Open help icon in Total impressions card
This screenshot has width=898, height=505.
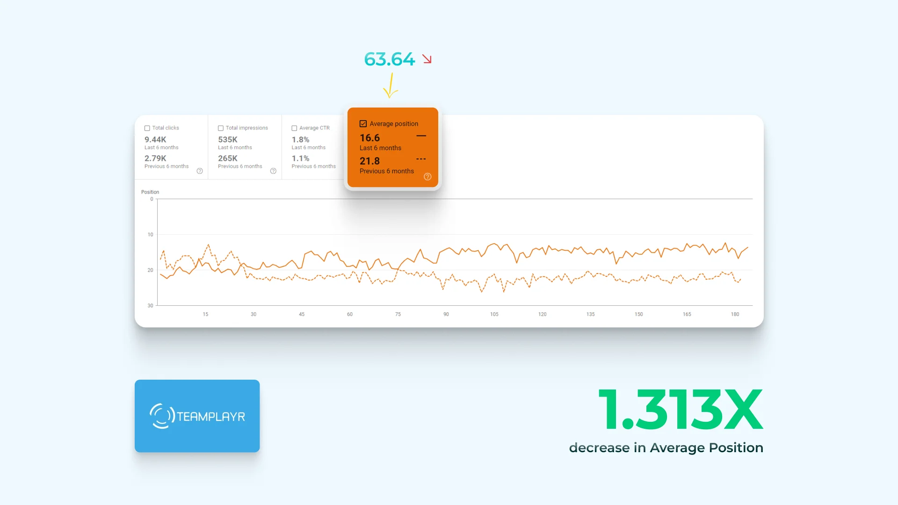273,171
